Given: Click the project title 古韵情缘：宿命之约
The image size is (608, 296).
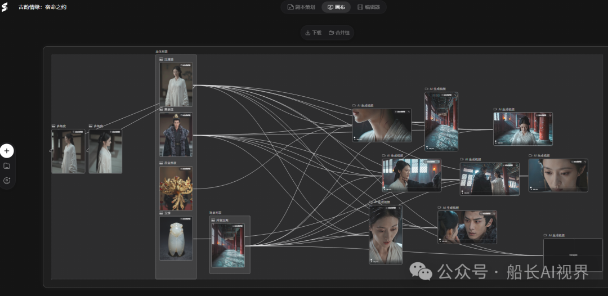Looking at the screenshot, I should [x=42, y=7].
